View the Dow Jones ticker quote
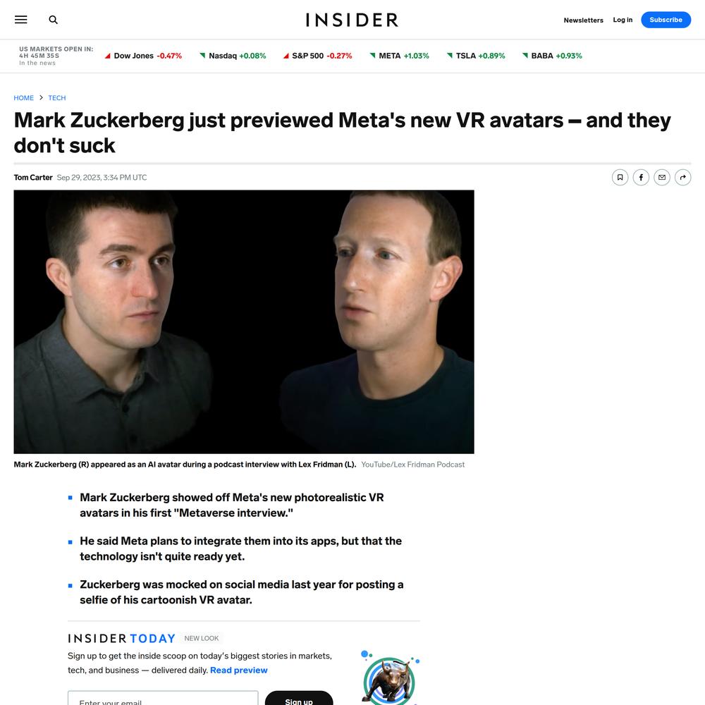705x705 pixels. coord(143,56)
